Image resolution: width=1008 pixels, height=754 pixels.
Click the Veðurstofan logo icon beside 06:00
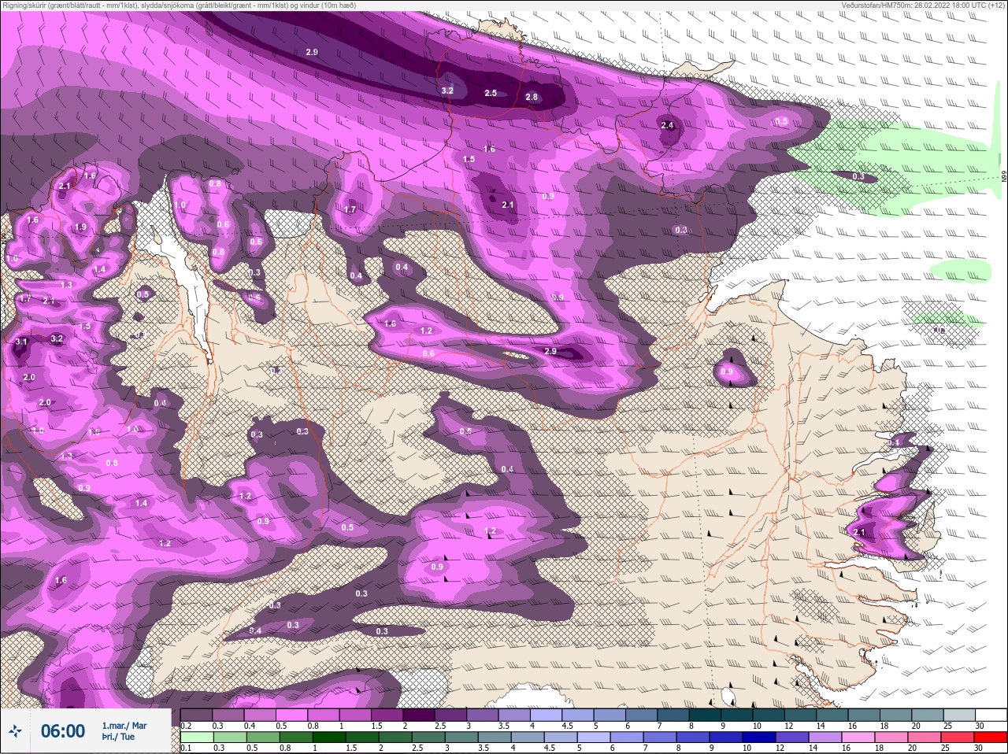[x=15, y=731]
